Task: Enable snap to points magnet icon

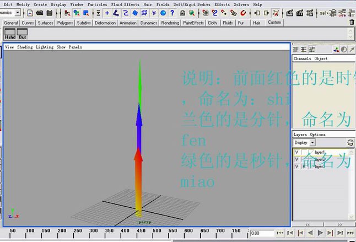Action: pyautogui.click(x=224, y=13)
